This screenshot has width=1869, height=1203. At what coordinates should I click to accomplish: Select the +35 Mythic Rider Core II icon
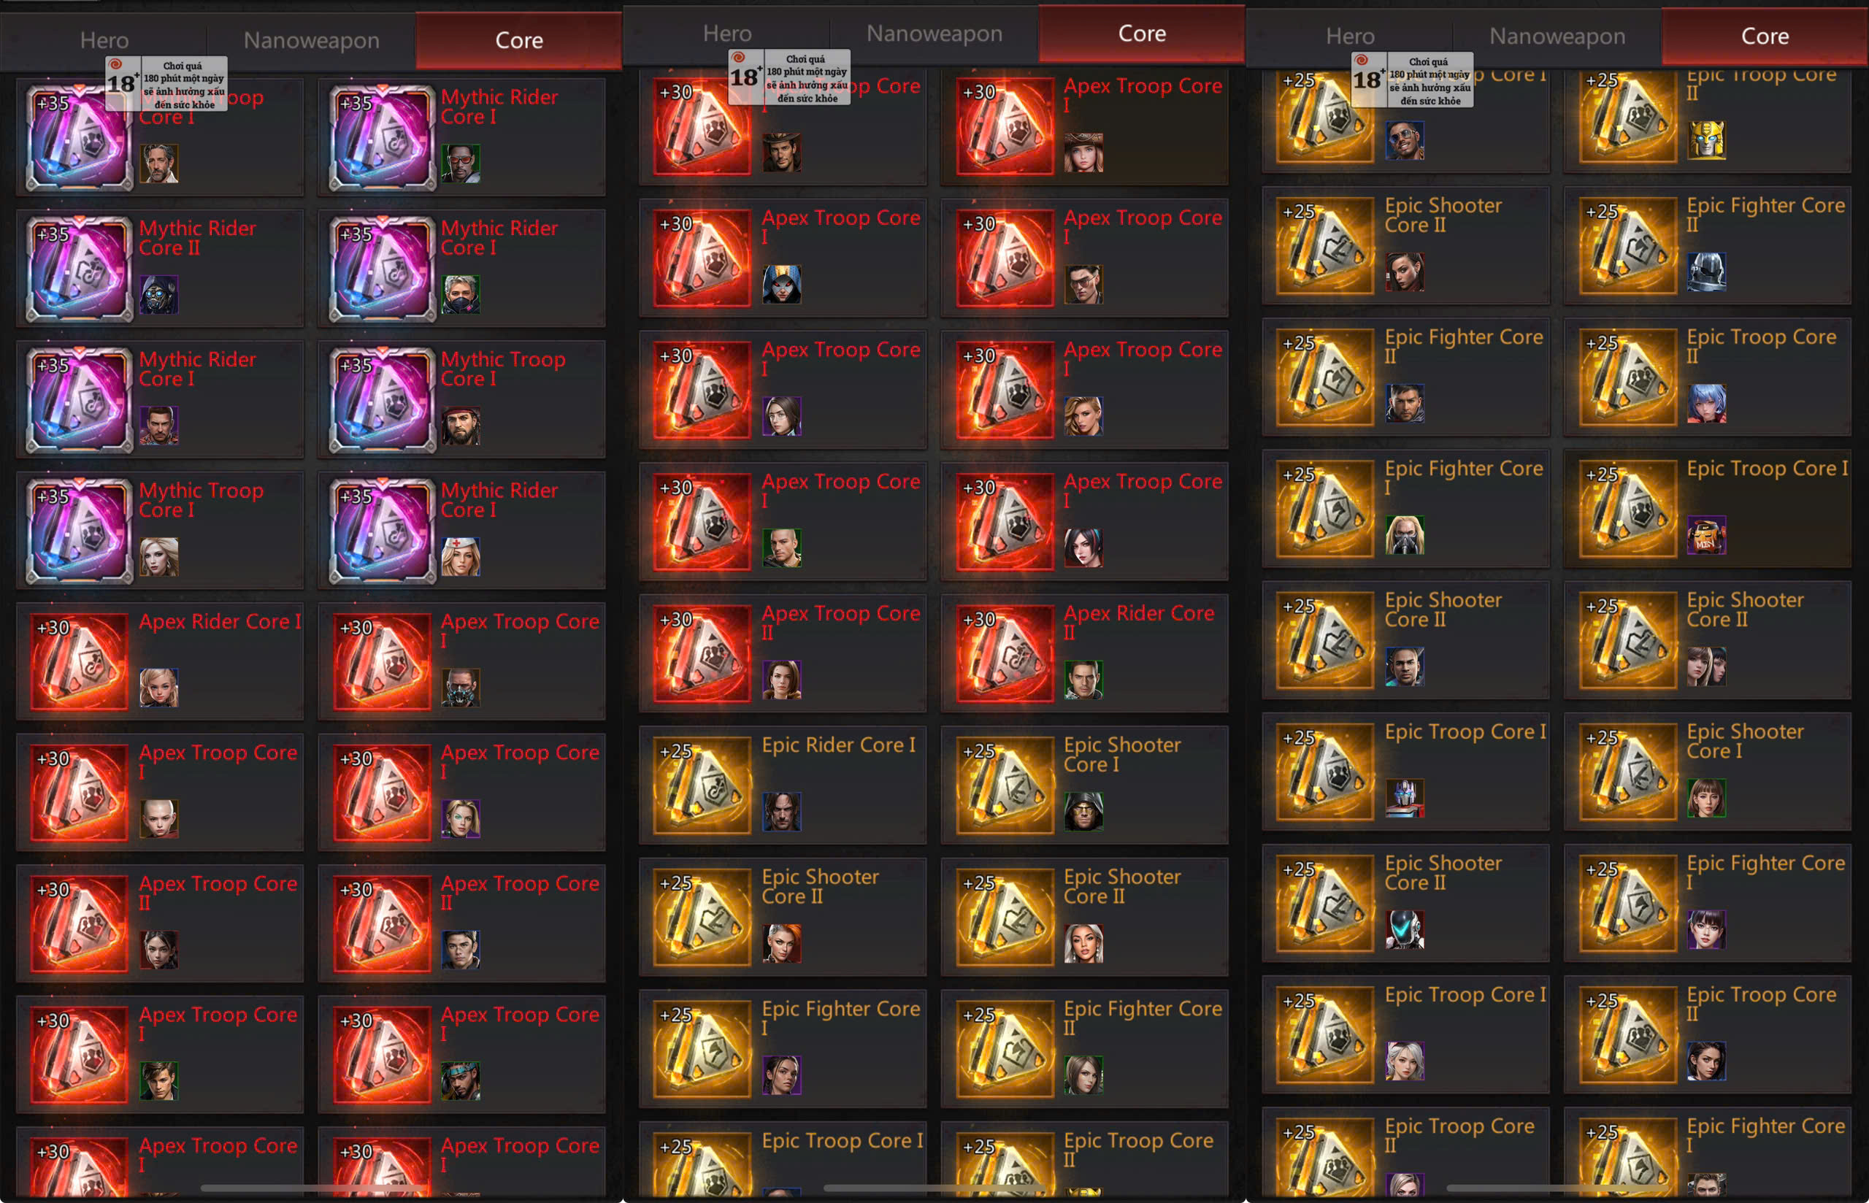[79, 269]
